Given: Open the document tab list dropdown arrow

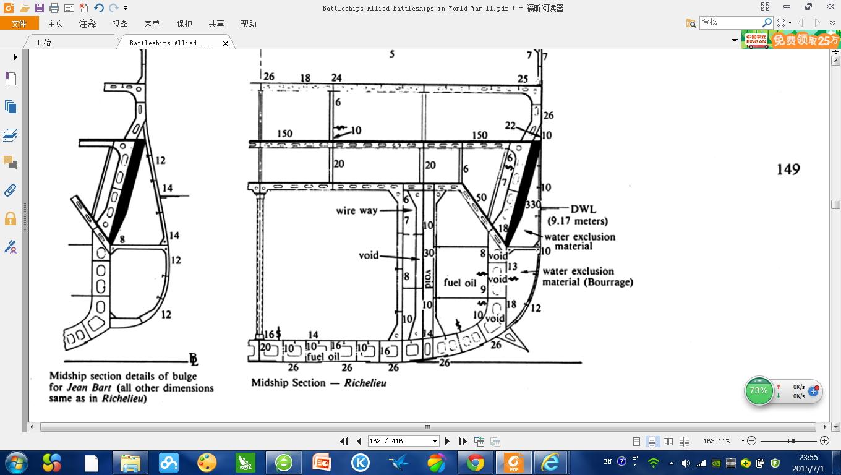Looking at the screenshot, I should click(735, 41).
